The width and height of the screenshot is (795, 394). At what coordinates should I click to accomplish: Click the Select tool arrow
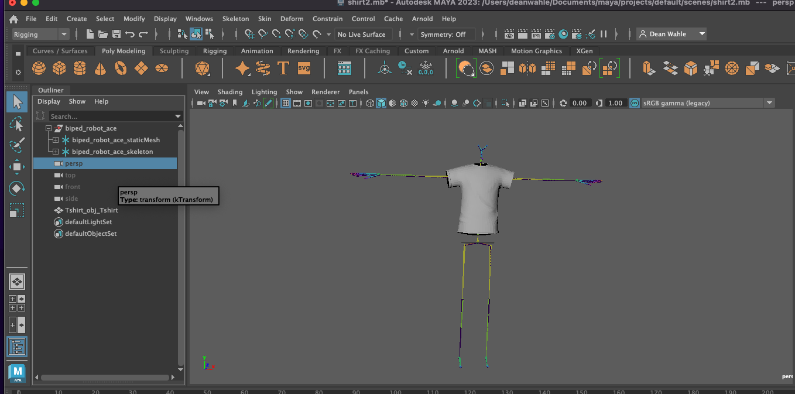click(x=17, y=102)
